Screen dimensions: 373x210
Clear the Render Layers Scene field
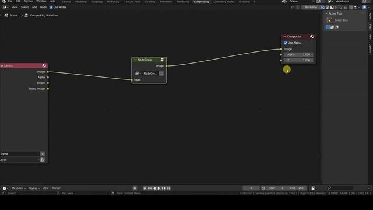coord(43,154)
